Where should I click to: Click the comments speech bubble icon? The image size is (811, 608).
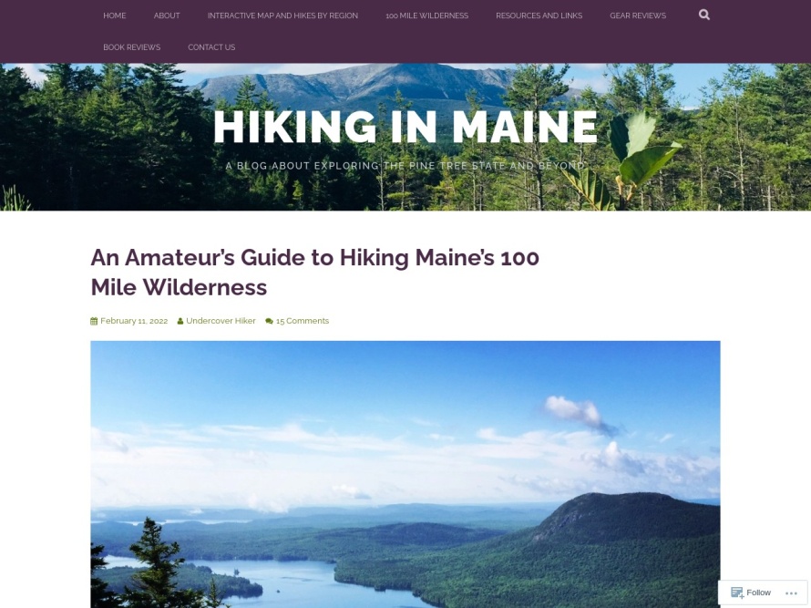(269, 321)
